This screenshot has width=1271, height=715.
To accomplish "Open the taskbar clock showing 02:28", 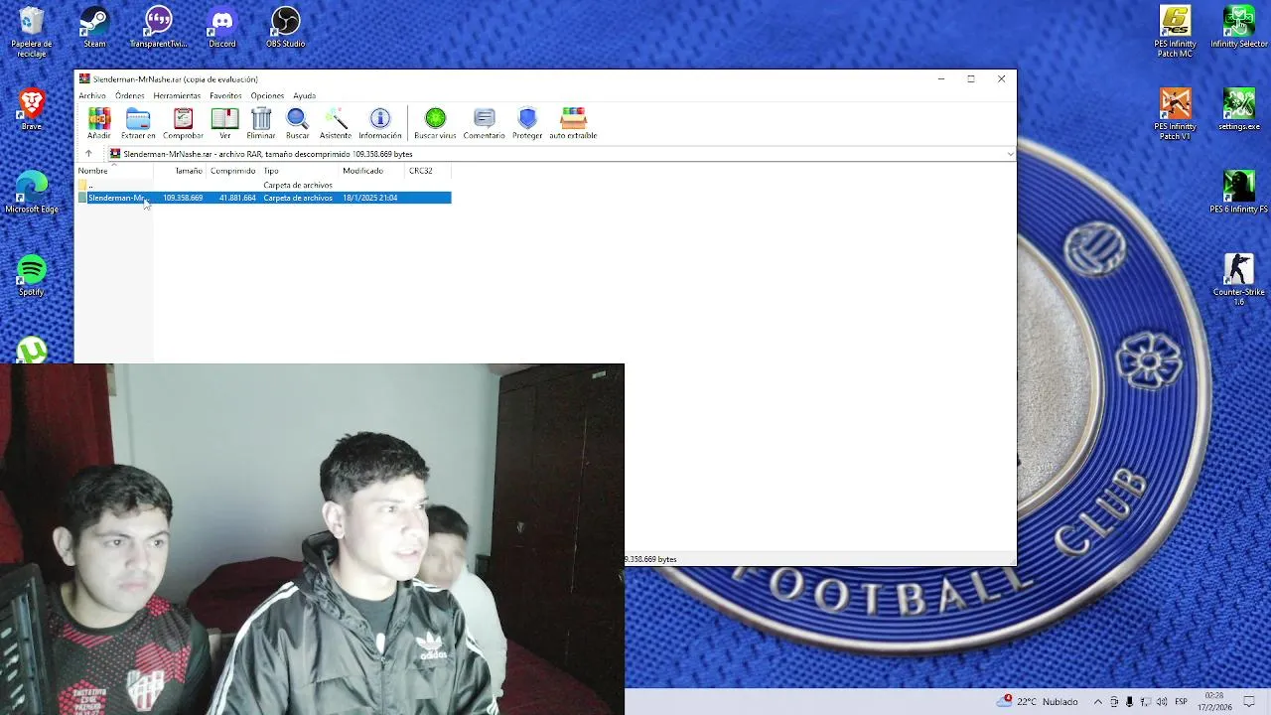I will tap(1214, 702).
